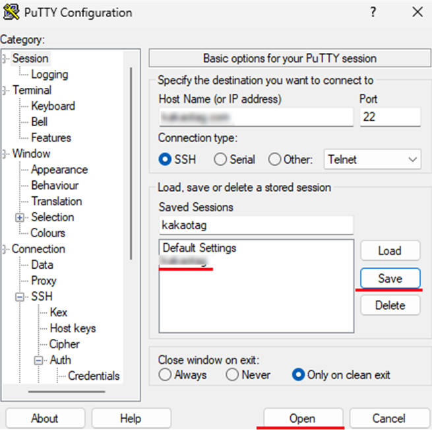The width and height of the screenshot is (432, 430).
Task: Open the Telnet connection type dropdown
Action: [x=373, y=159]
